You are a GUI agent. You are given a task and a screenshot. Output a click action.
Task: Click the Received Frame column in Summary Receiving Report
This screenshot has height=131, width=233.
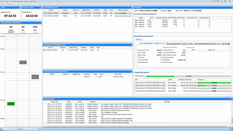[162, 18]
